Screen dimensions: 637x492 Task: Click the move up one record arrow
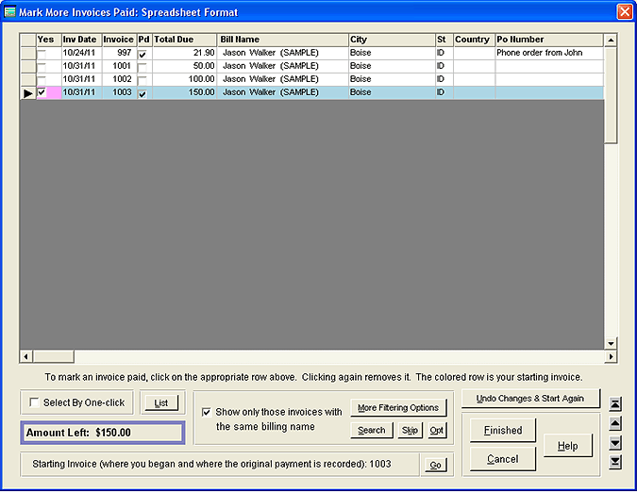(x=616, y=424)
